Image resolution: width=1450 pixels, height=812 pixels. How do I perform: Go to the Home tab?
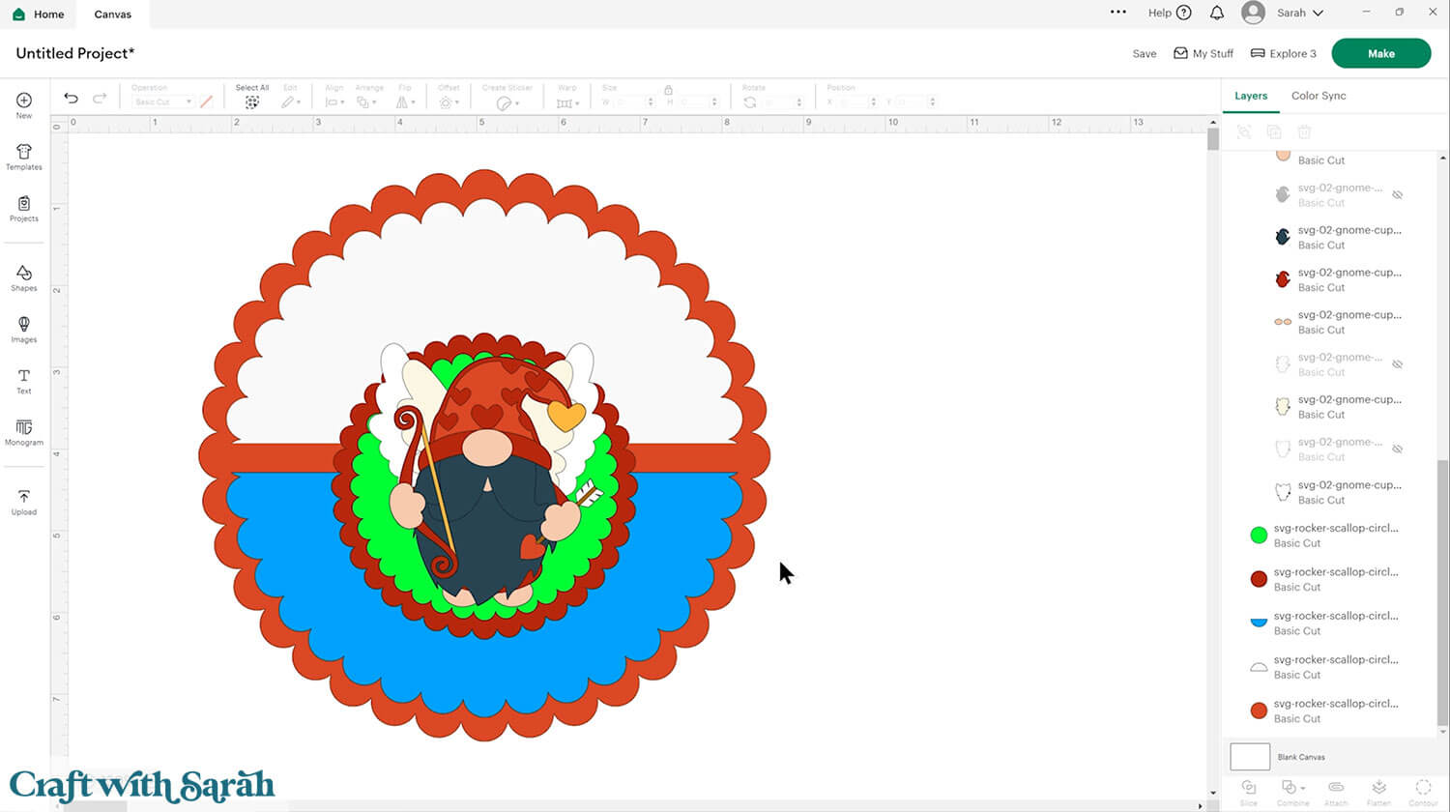click(x=39, y=14)
